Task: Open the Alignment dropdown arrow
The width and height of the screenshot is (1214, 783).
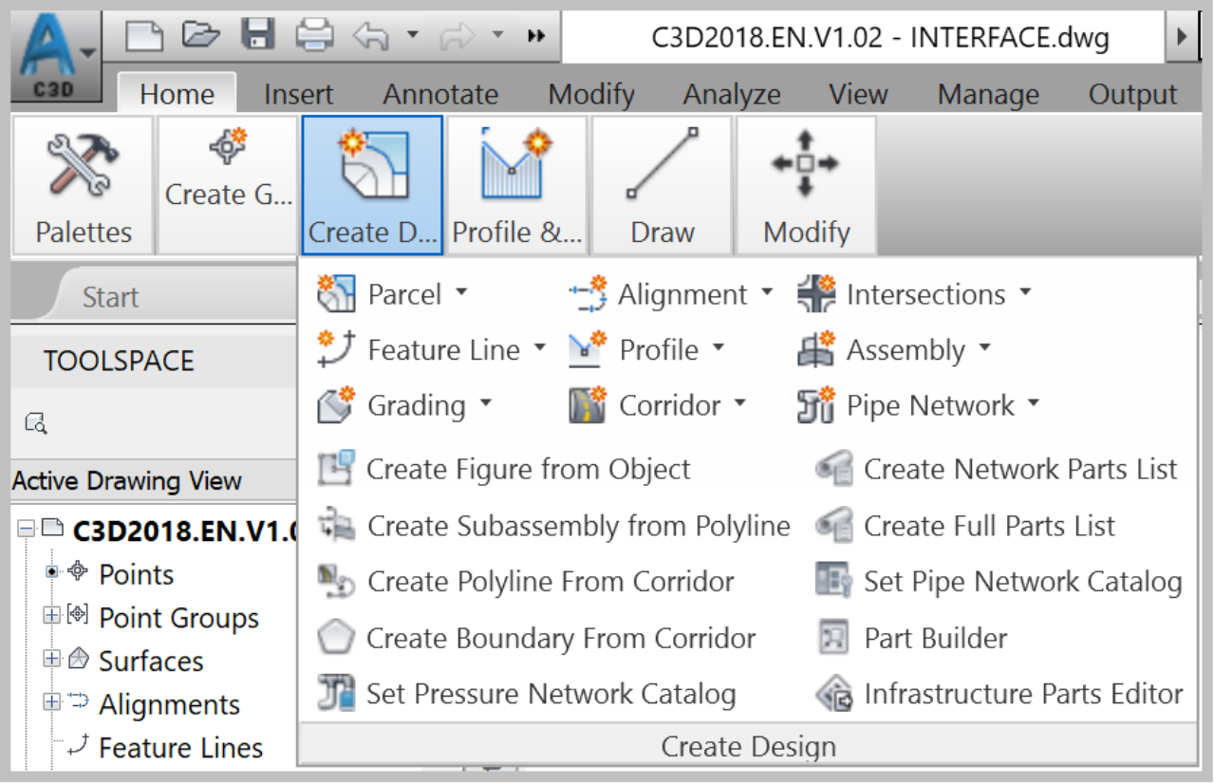Action: tap(767, 293)
